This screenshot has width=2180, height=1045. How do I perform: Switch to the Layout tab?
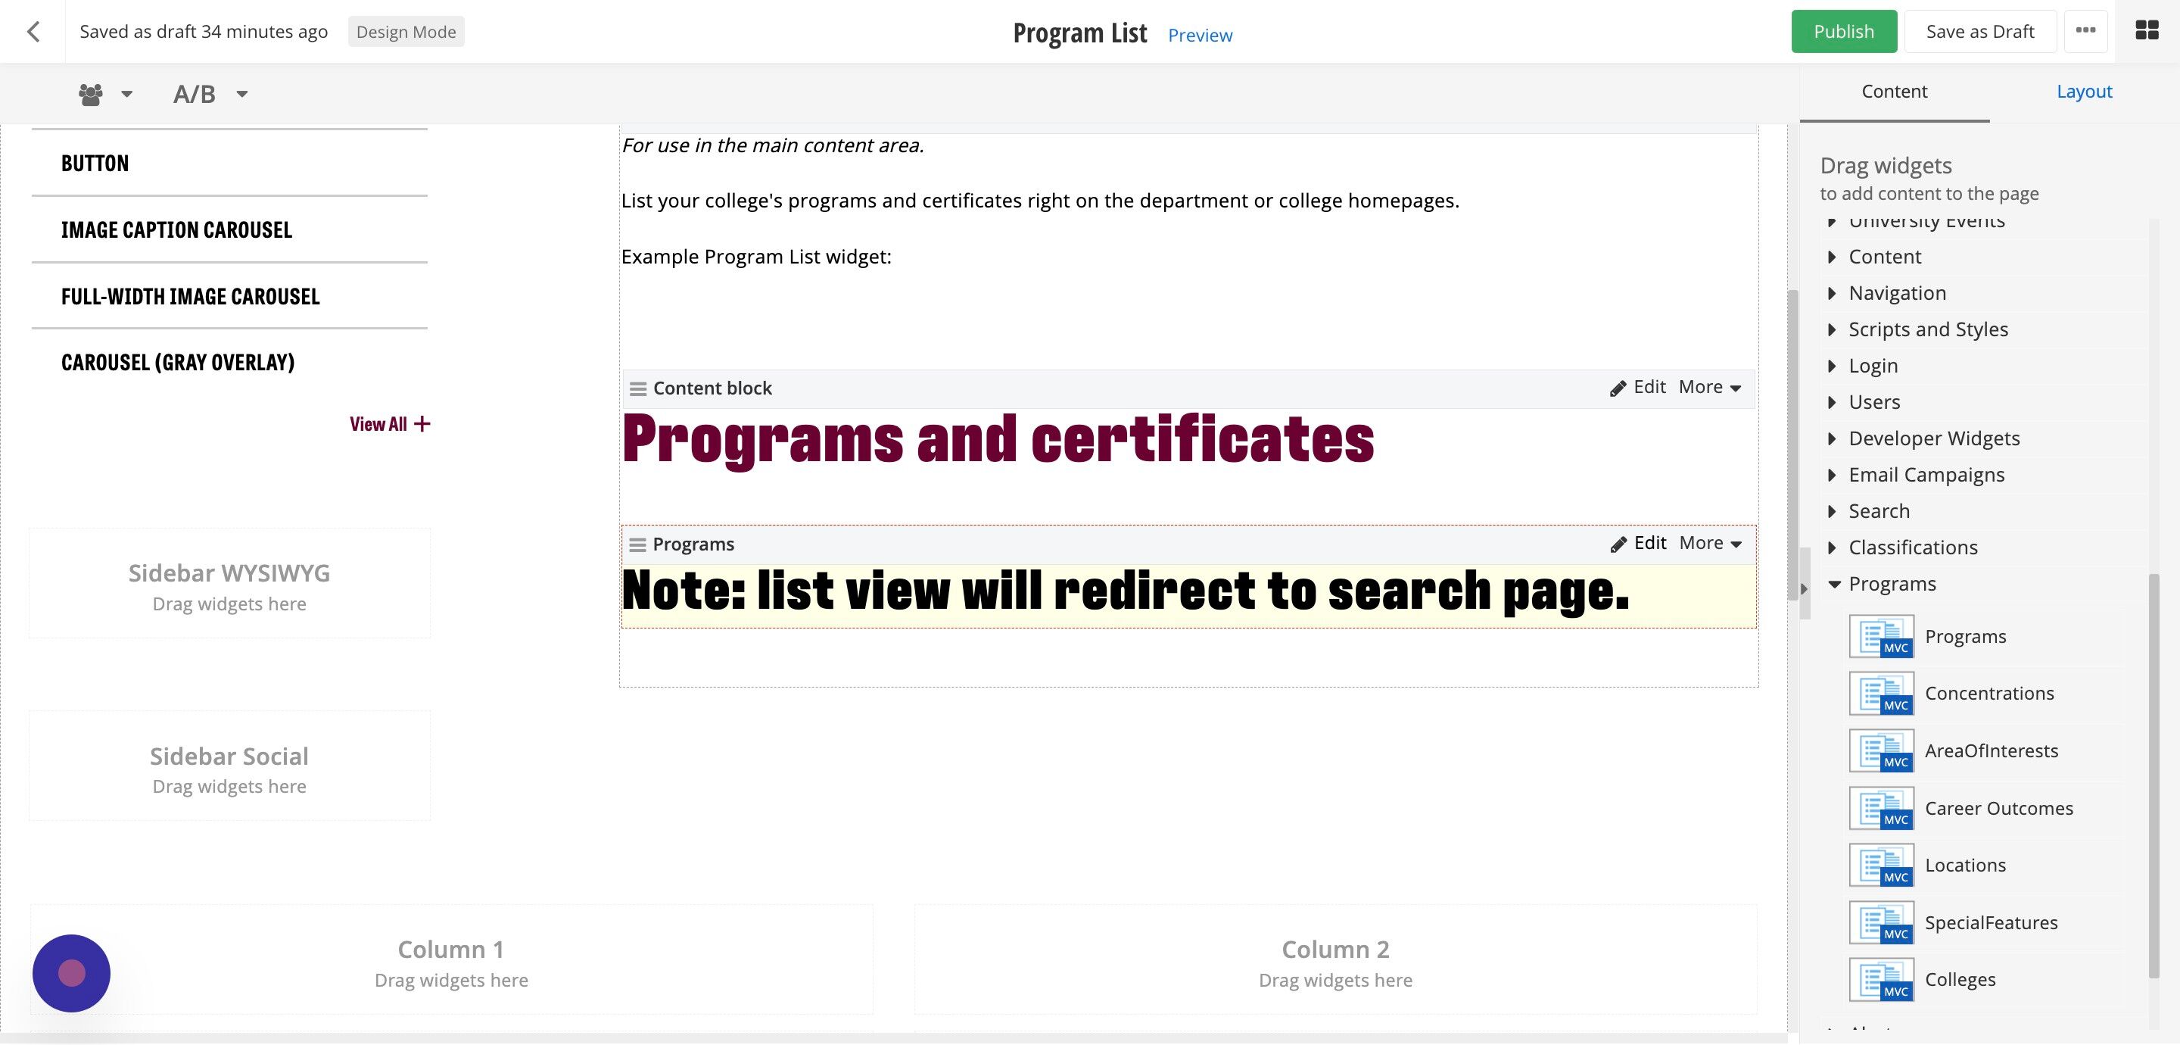[2084, 92]
